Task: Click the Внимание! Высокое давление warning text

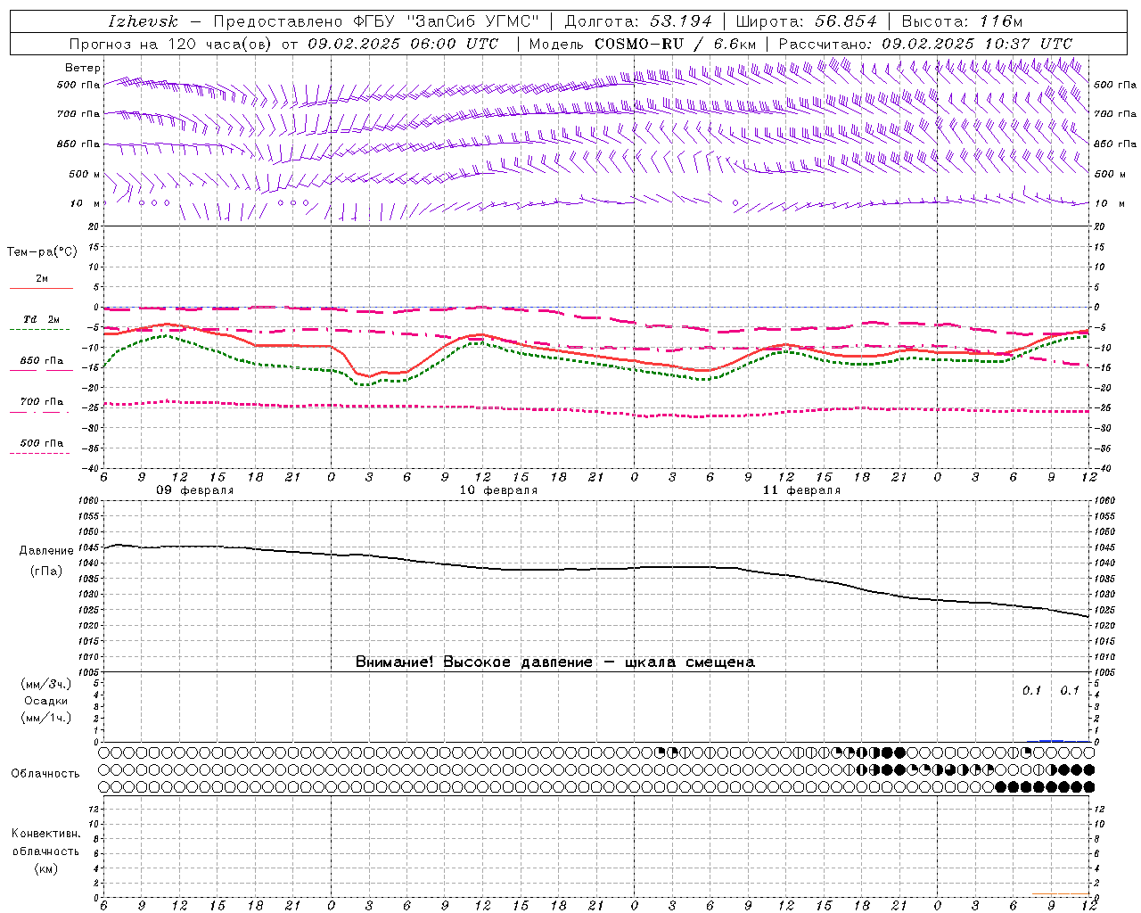Action: [x=554, y=662]
